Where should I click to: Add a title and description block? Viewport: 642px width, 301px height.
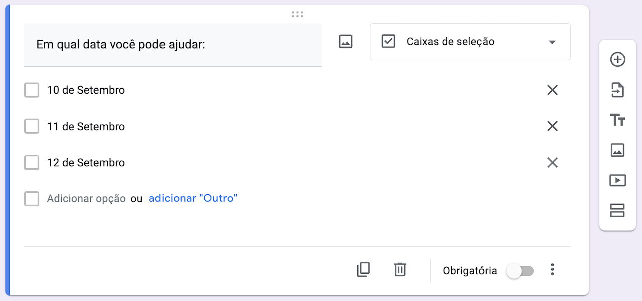click(617, 120)
